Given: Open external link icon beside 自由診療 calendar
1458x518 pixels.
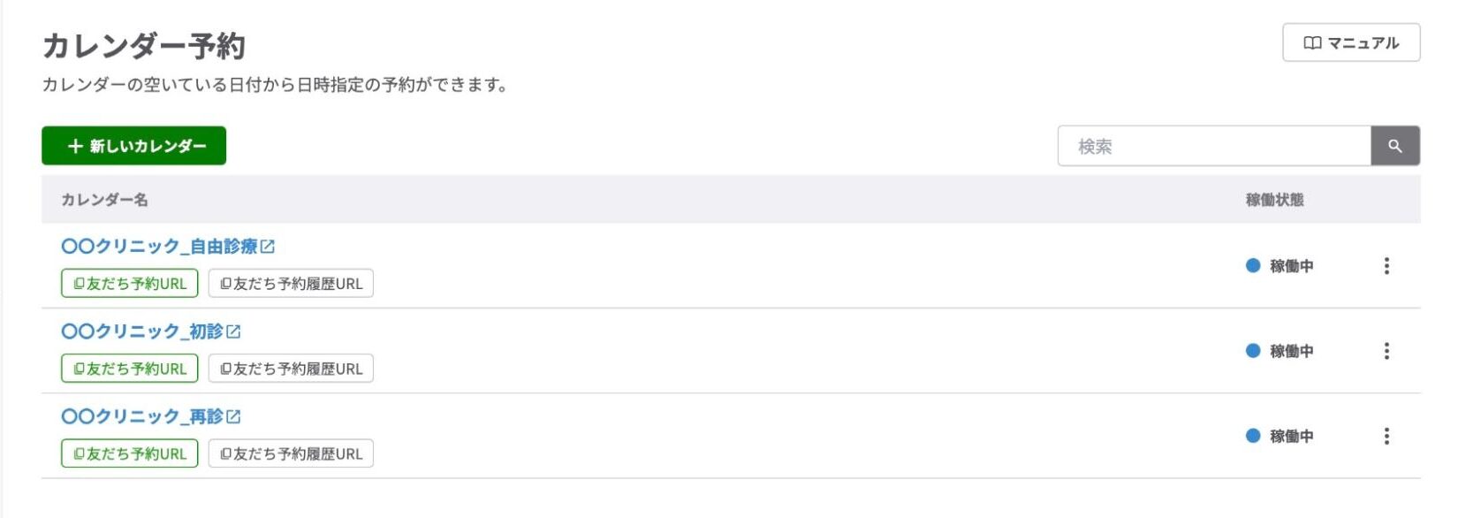Looking at the screenshot, I should [x=268, y=247].
